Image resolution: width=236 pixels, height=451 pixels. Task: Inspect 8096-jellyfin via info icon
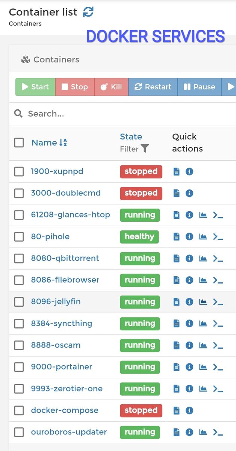189,301
